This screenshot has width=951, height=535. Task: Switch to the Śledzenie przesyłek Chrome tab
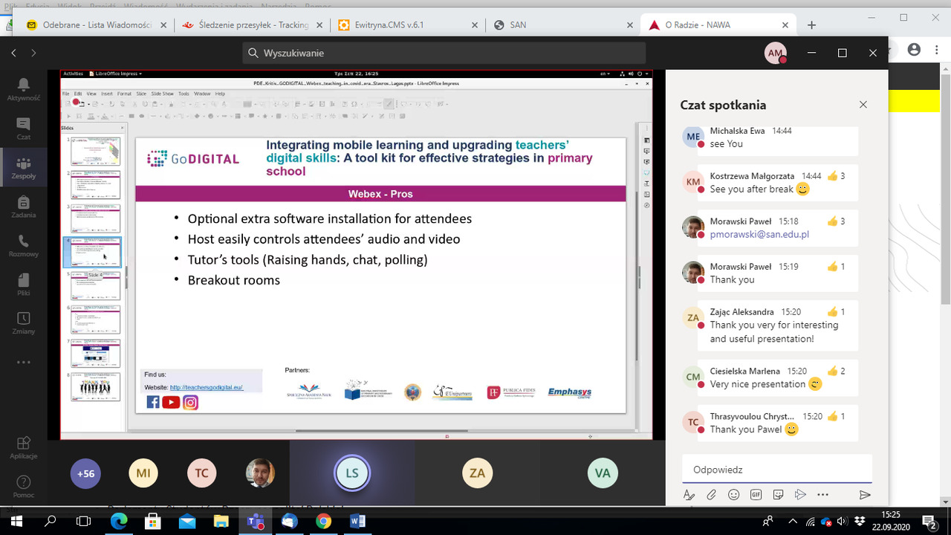coord(253,25)
